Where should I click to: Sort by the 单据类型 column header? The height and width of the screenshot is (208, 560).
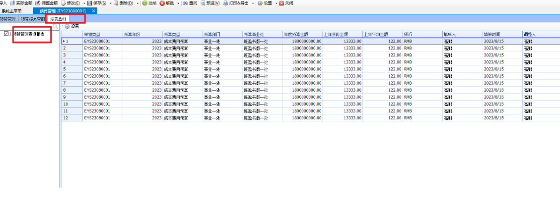coord(103,35)
